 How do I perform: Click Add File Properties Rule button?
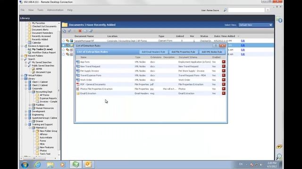[x=183, y=52]
